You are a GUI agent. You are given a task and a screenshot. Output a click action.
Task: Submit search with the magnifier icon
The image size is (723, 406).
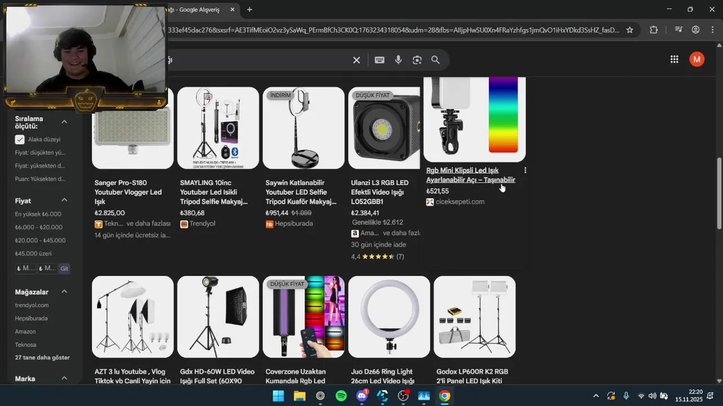point(435,60)
